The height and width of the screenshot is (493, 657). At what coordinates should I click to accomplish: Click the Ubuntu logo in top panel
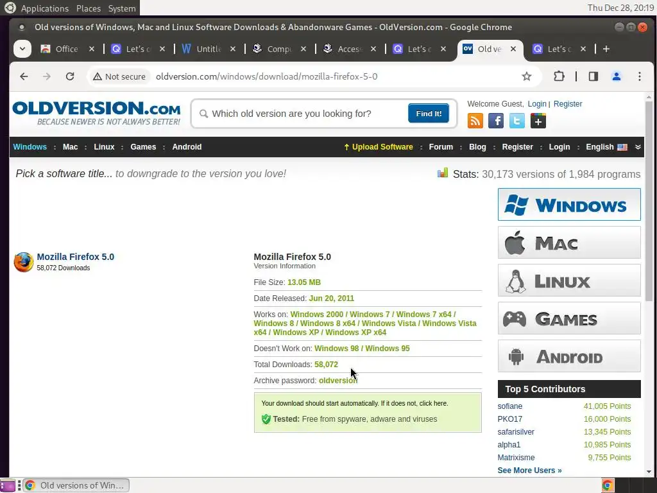pyautogui.click(x=10, y=8)
